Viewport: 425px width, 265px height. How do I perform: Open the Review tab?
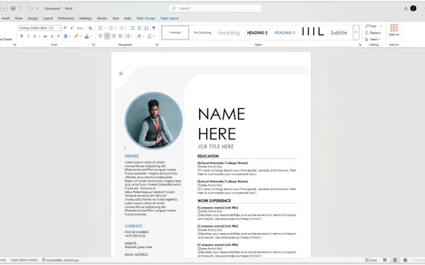[102, 18]
